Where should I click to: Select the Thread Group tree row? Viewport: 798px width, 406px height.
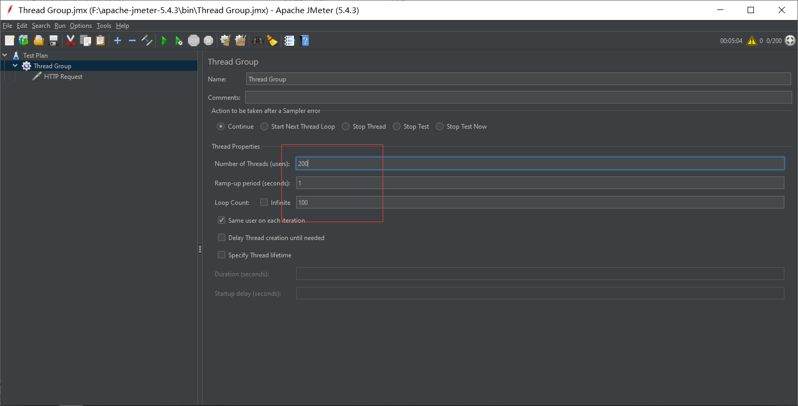point(99,66)
